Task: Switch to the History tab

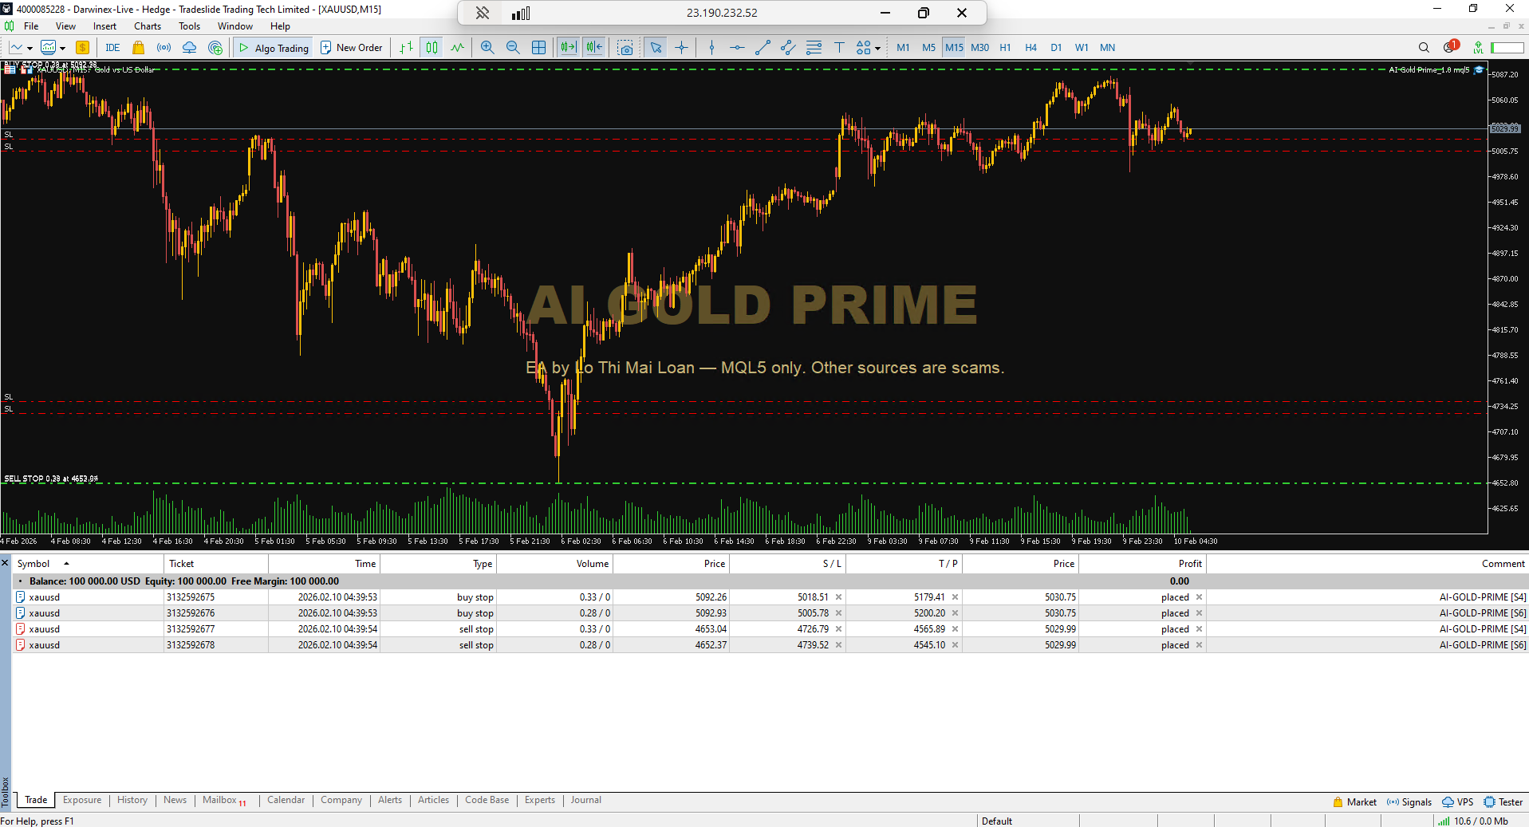Action: click(132, 800)
